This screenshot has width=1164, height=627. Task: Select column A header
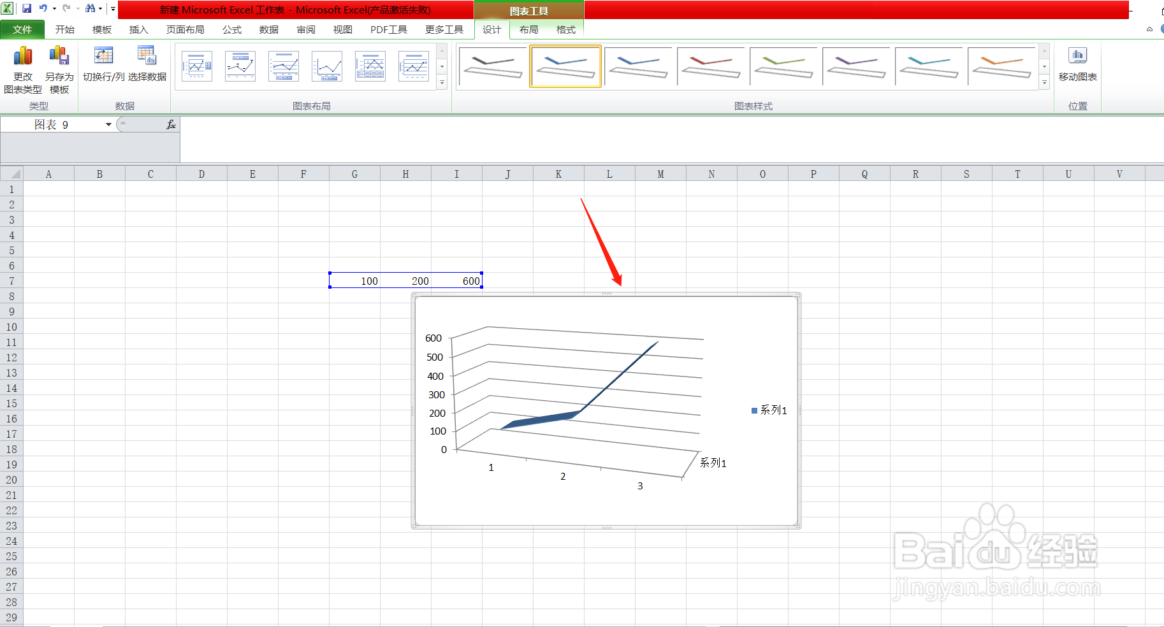(48, 173)
